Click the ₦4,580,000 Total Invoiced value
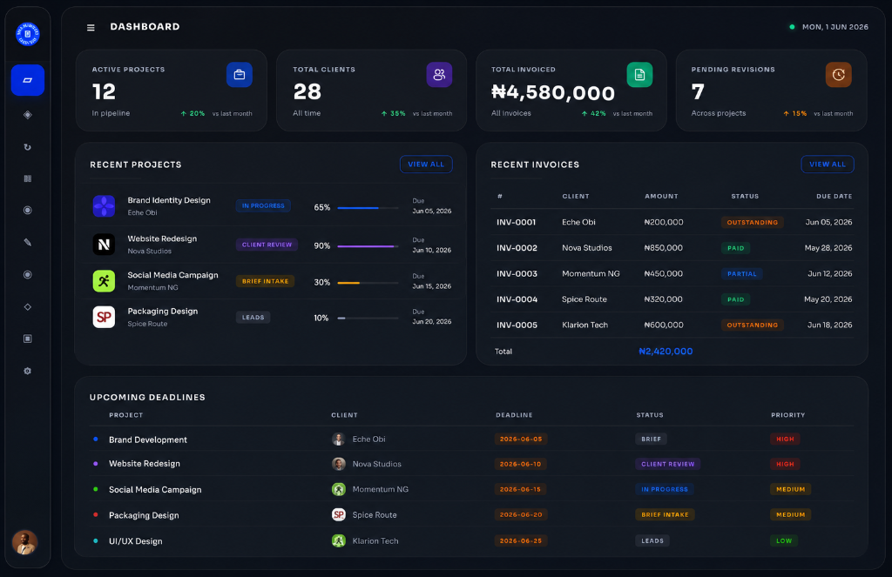Viewport: 892px width, 577px height. (x=553, y=92)
